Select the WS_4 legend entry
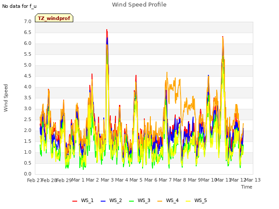This screenshot has height=209, width=279. pos(168,200)
